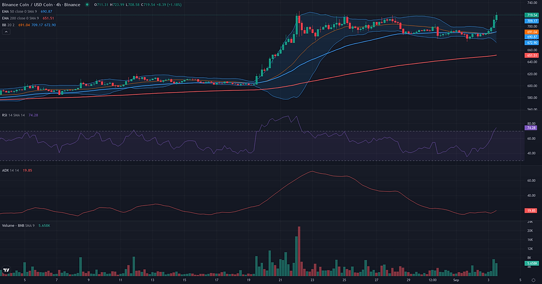The height and width of the screenshot is (284, 542).
Task: Click the 19.85 value in ADX legend
Action: pyautogui.click(x=27, y=170)
